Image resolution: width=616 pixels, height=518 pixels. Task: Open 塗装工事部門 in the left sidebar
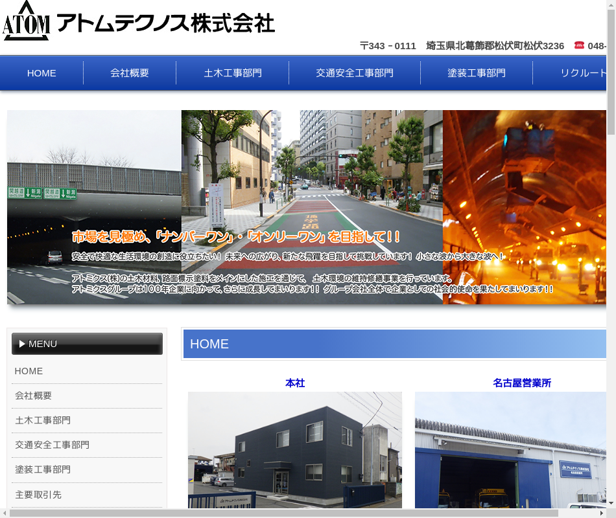(x=43, y=469)
